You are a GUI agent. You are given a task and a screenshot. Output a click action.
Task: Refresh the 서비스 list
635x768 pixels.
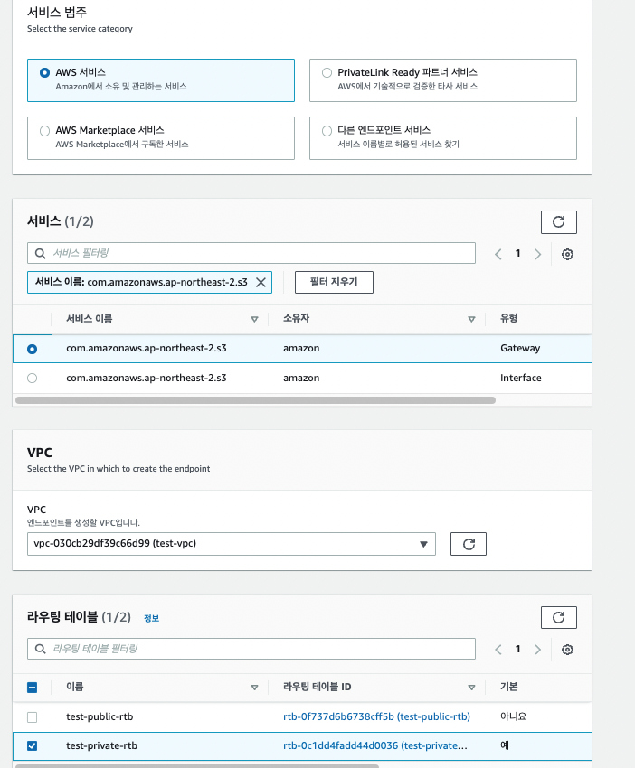pos(558,222)
